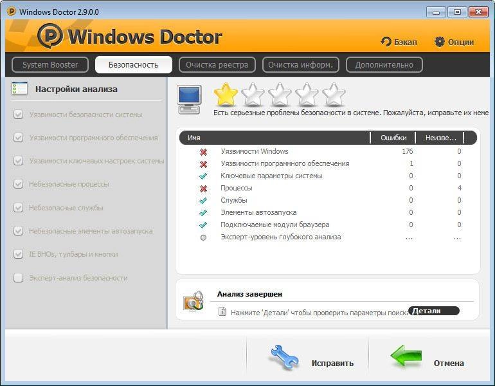This screenshot has height=386, width=495.
Task: Switch to Очистка реестра tab
Action: pos(217,65)
